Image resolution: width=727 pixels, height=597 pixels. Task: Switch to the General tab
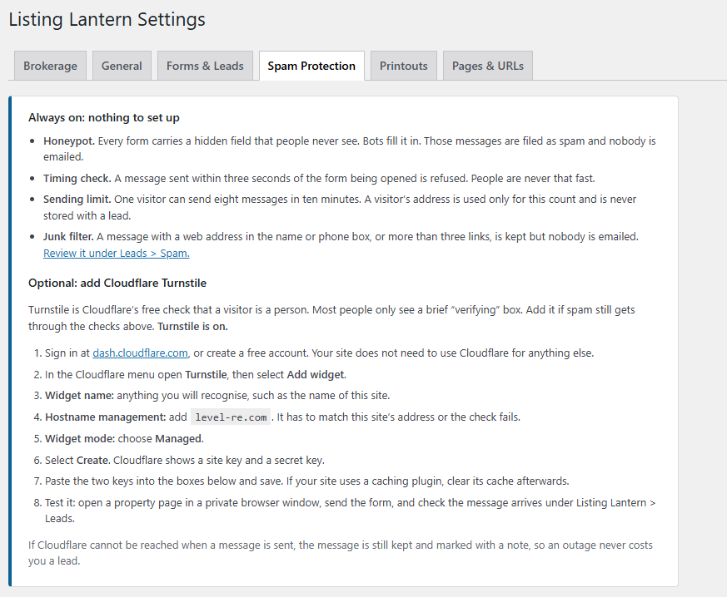coord(122,66)
